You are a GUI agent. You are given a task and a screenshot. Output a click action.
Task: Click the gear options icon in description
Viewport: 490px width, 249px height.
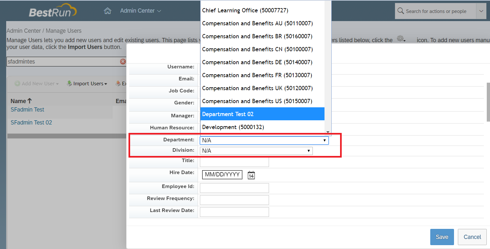point(401,39)
